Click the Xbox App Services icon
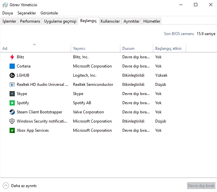Viewport: 217px width, 192px height. click(12, 130)
